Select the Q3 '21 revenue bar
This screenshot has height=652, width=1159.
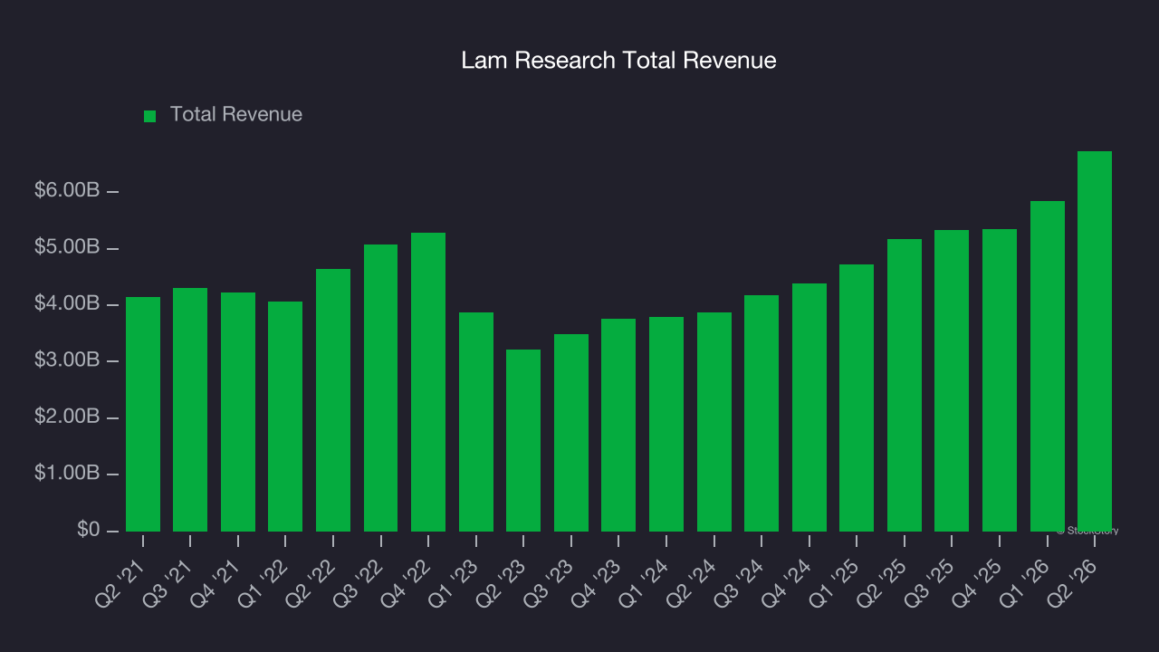click(x=190, y=409)
